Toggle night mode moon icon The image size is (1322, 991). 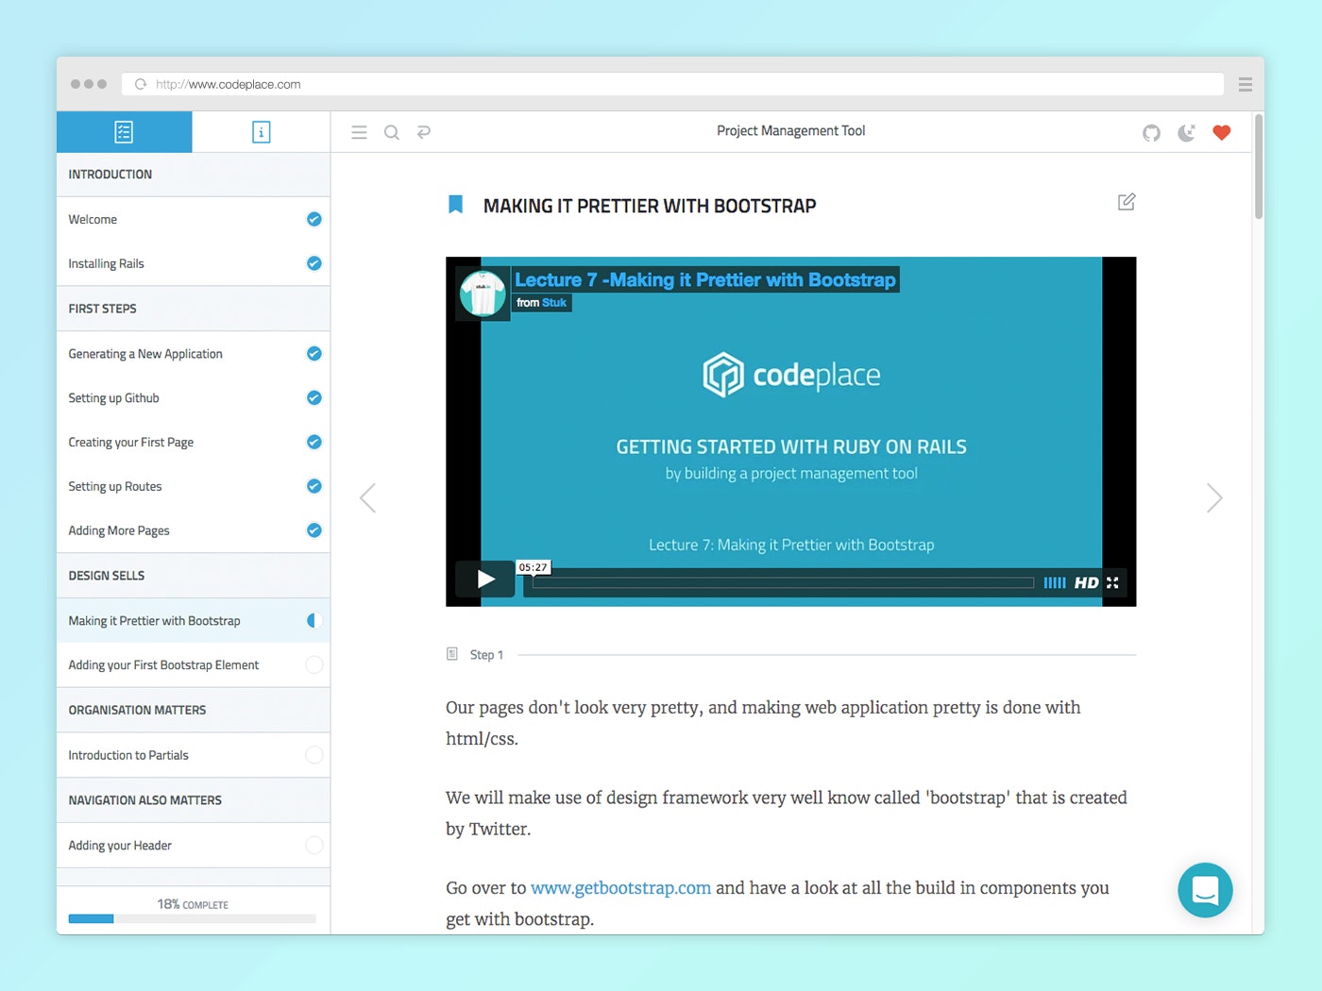1187,132
